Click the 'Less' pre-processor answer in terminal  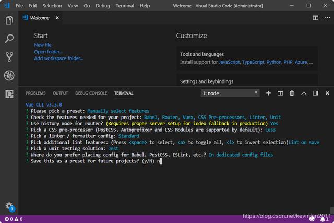(x=270, y=130)
